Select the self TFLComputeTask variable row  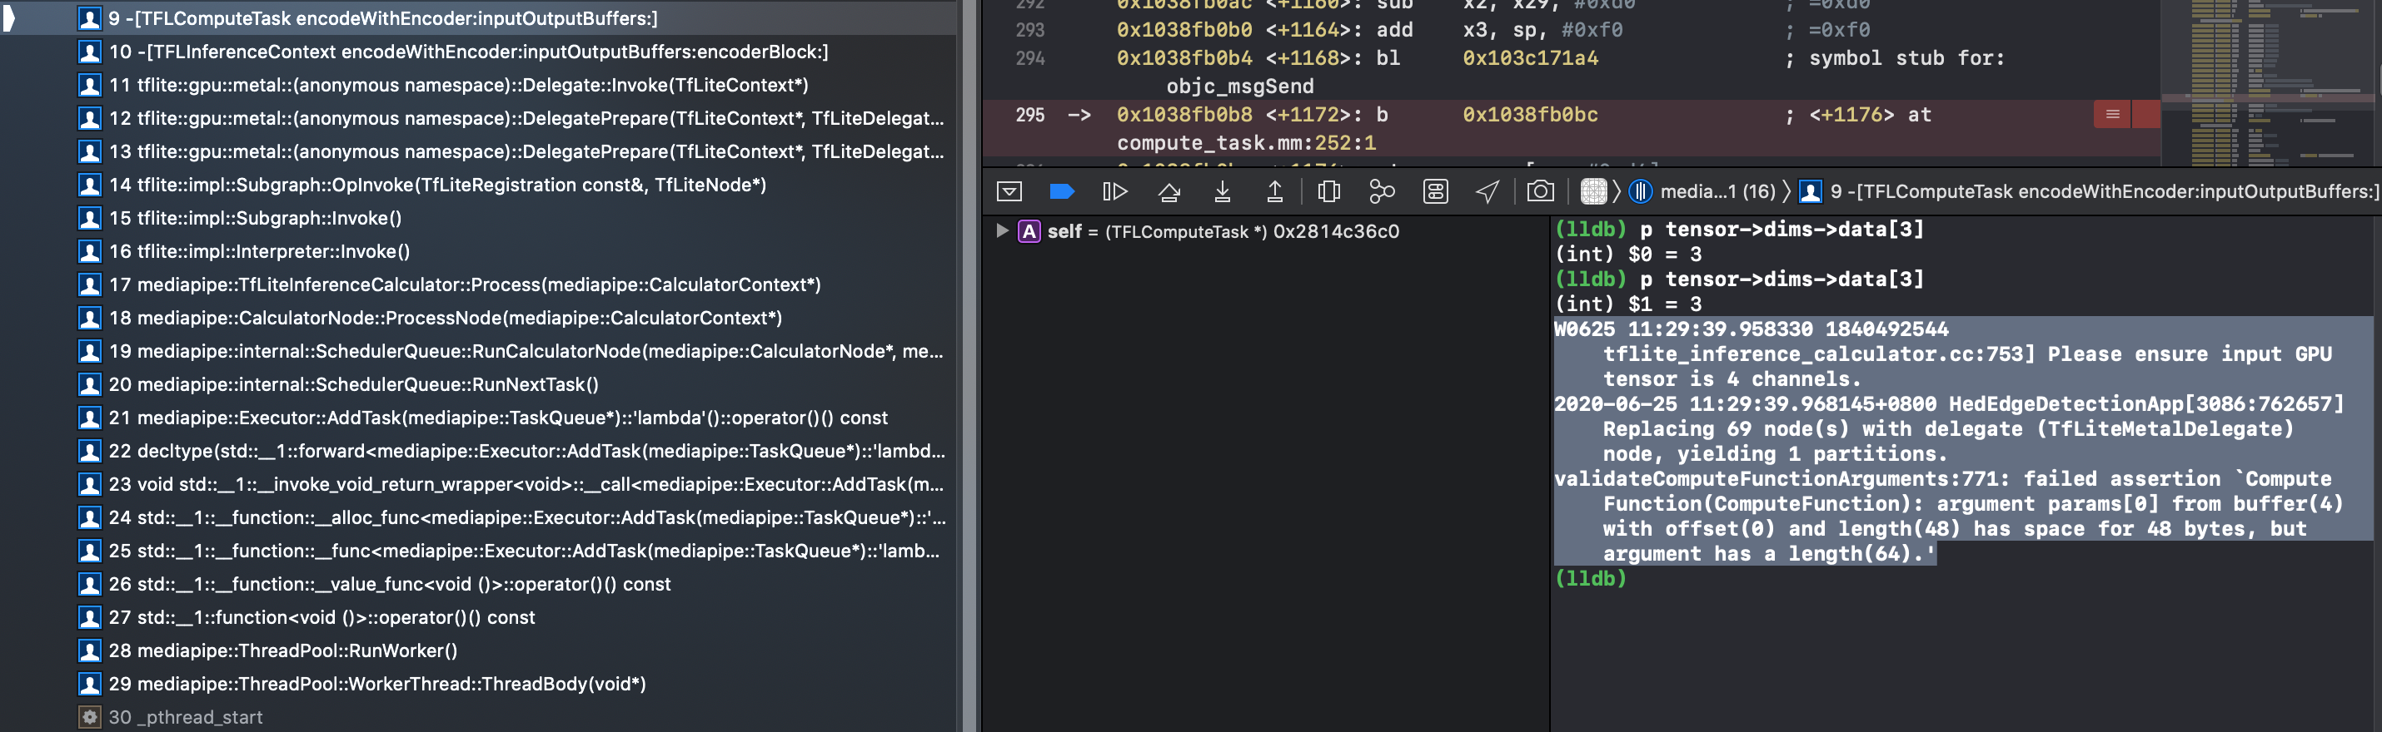point(1265,230)
